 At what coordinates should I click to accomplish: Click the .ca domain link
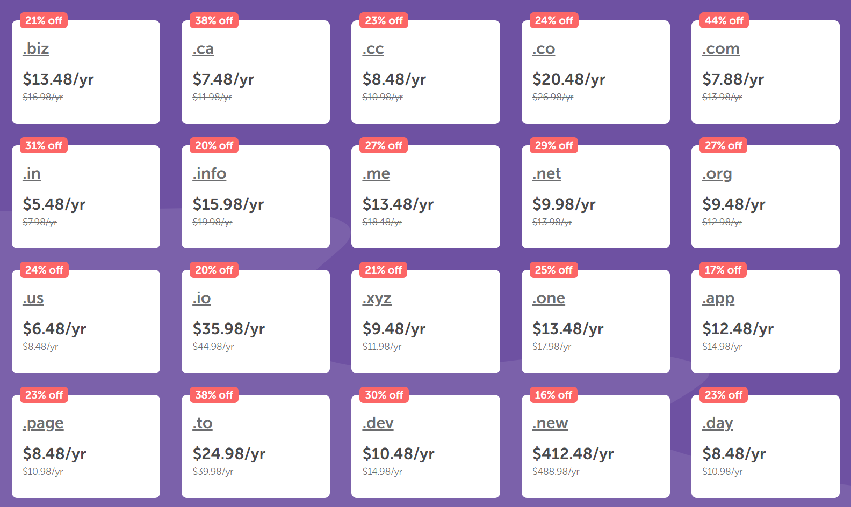(x=203, y=49)
